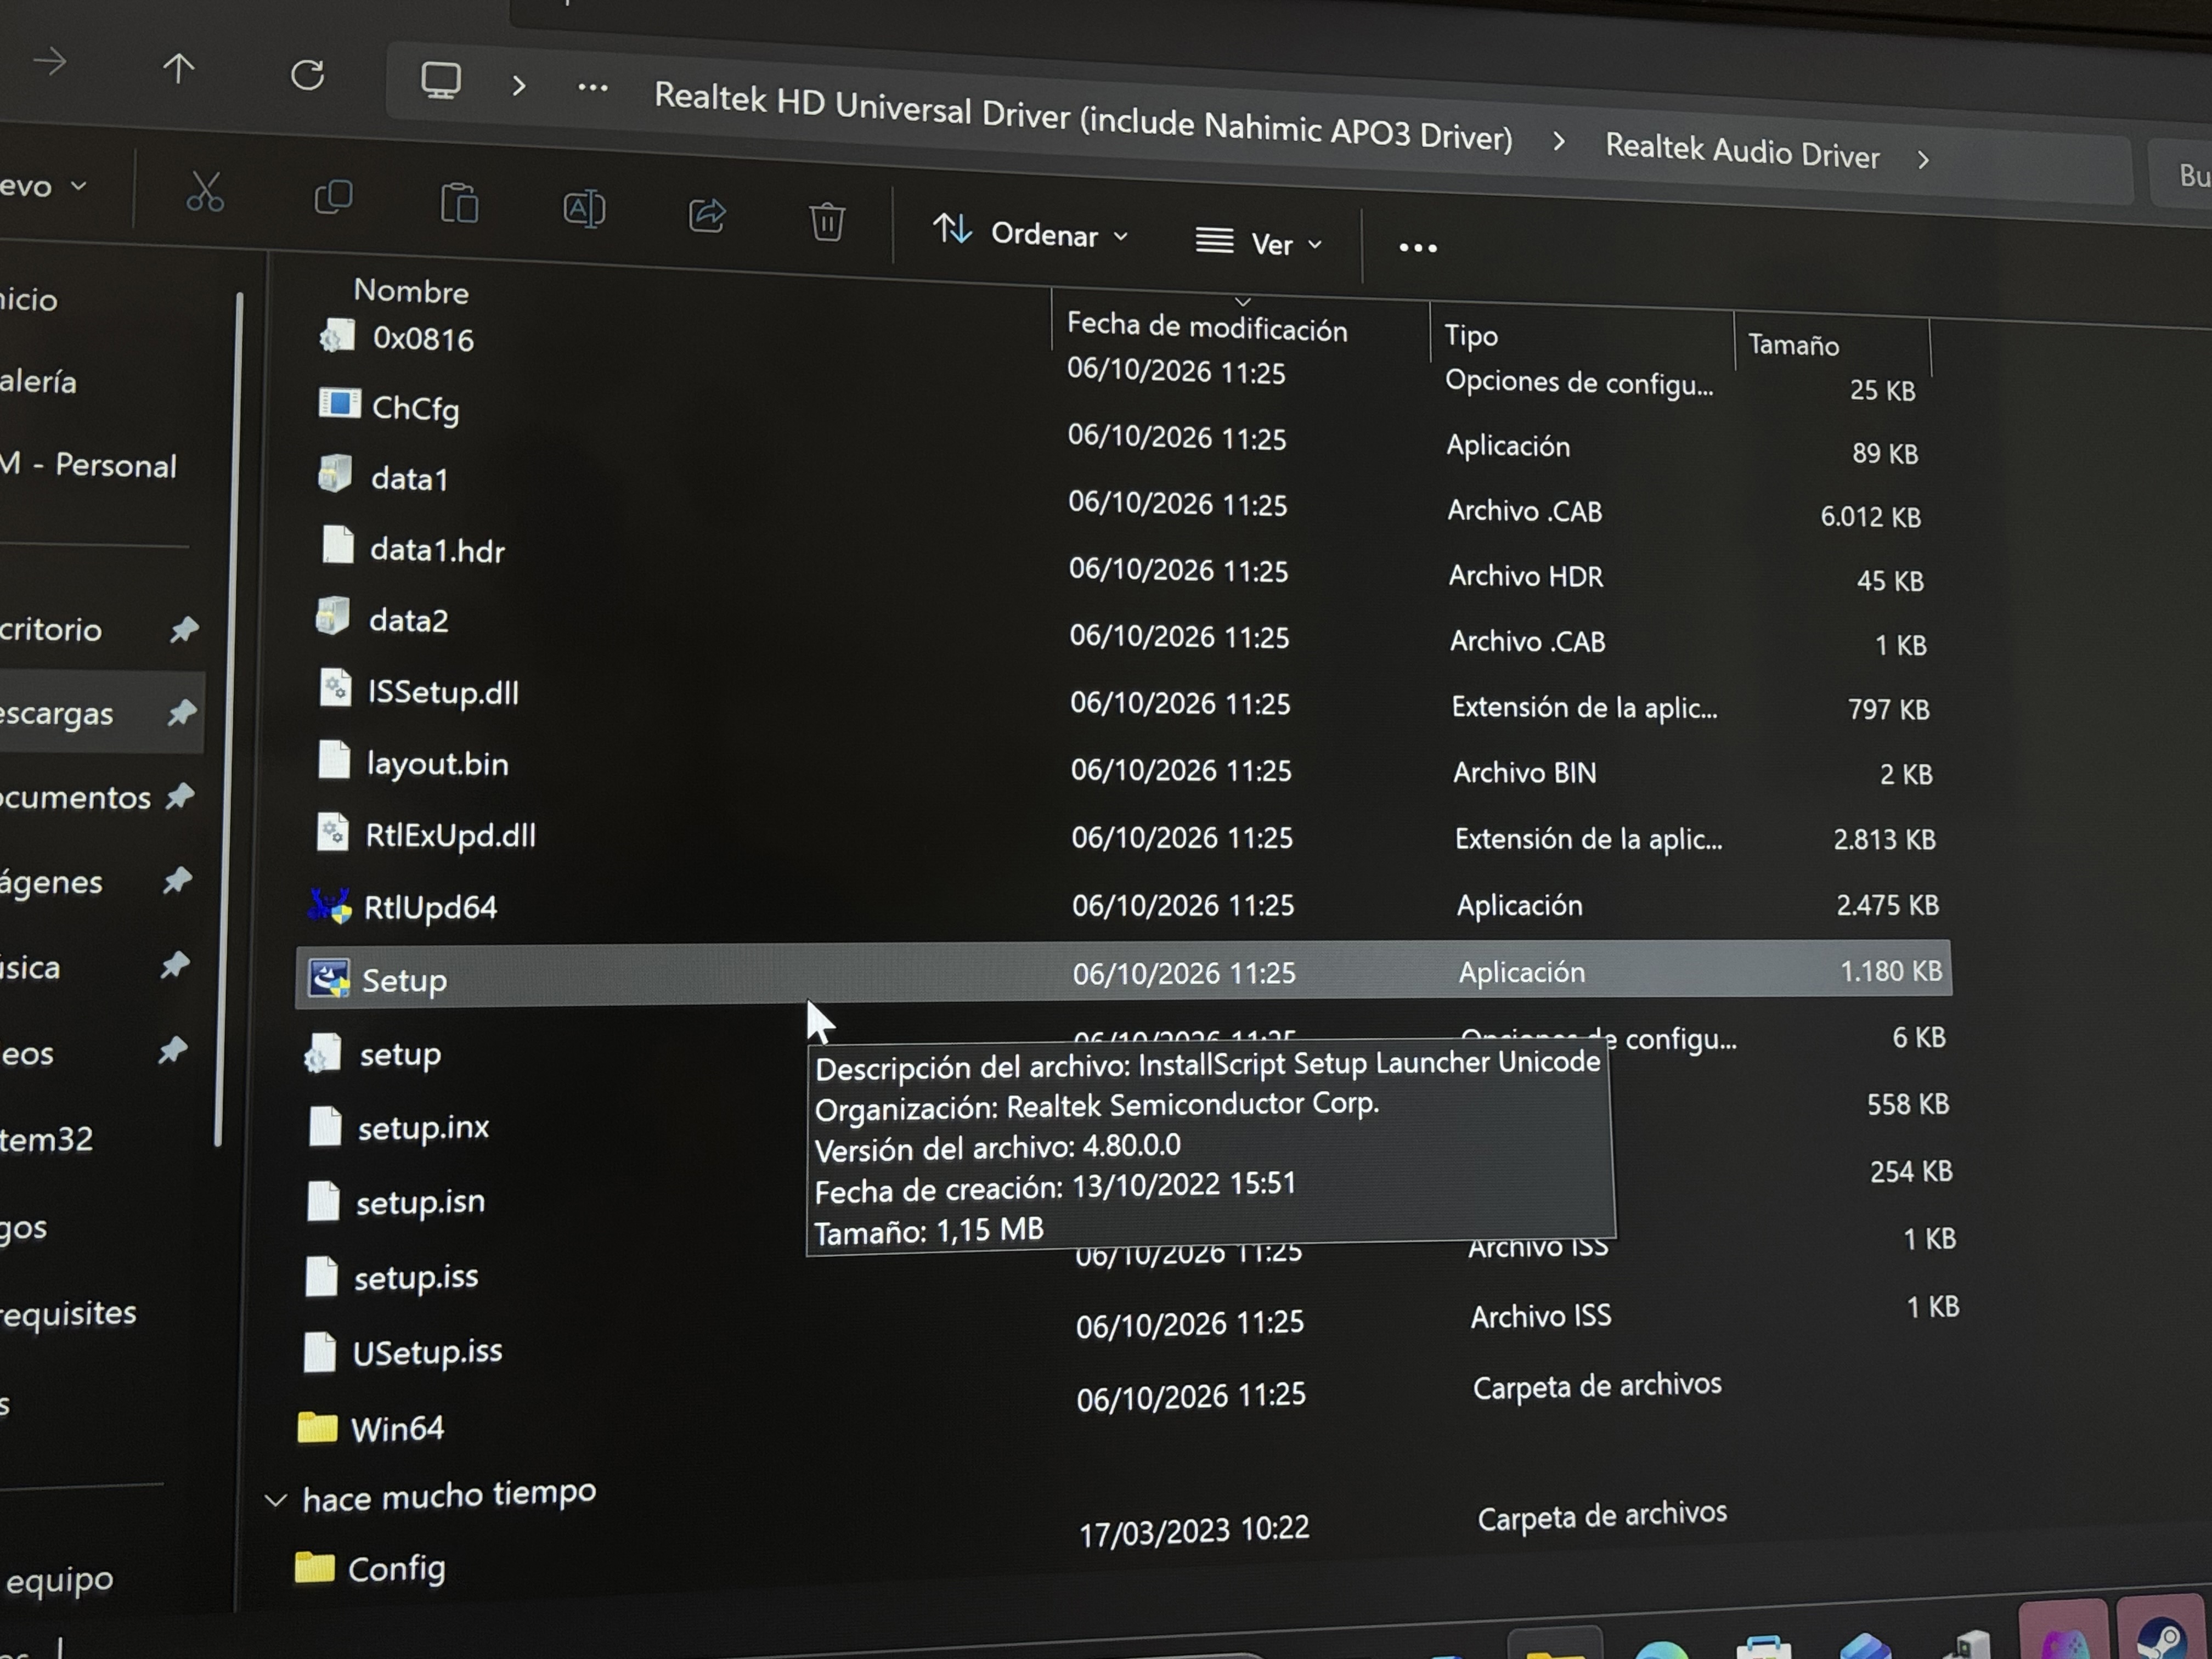
Task: Collapse the 'hace mucho tiempo' group
Action: 275,1499
